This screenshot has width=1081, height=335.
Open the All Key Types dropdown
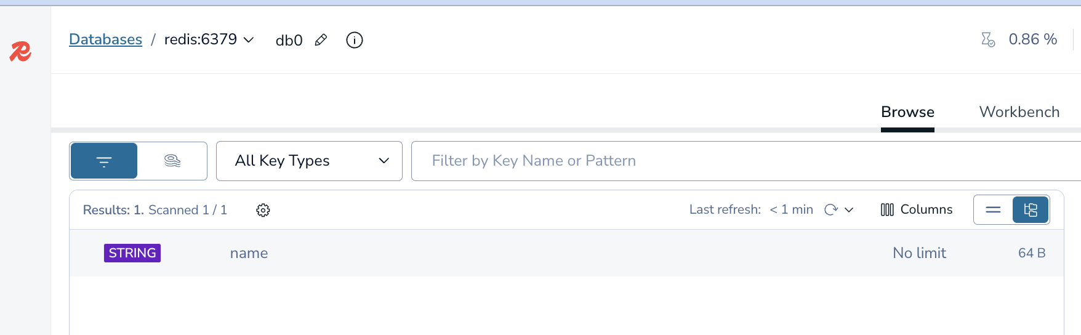pos(309,161)
